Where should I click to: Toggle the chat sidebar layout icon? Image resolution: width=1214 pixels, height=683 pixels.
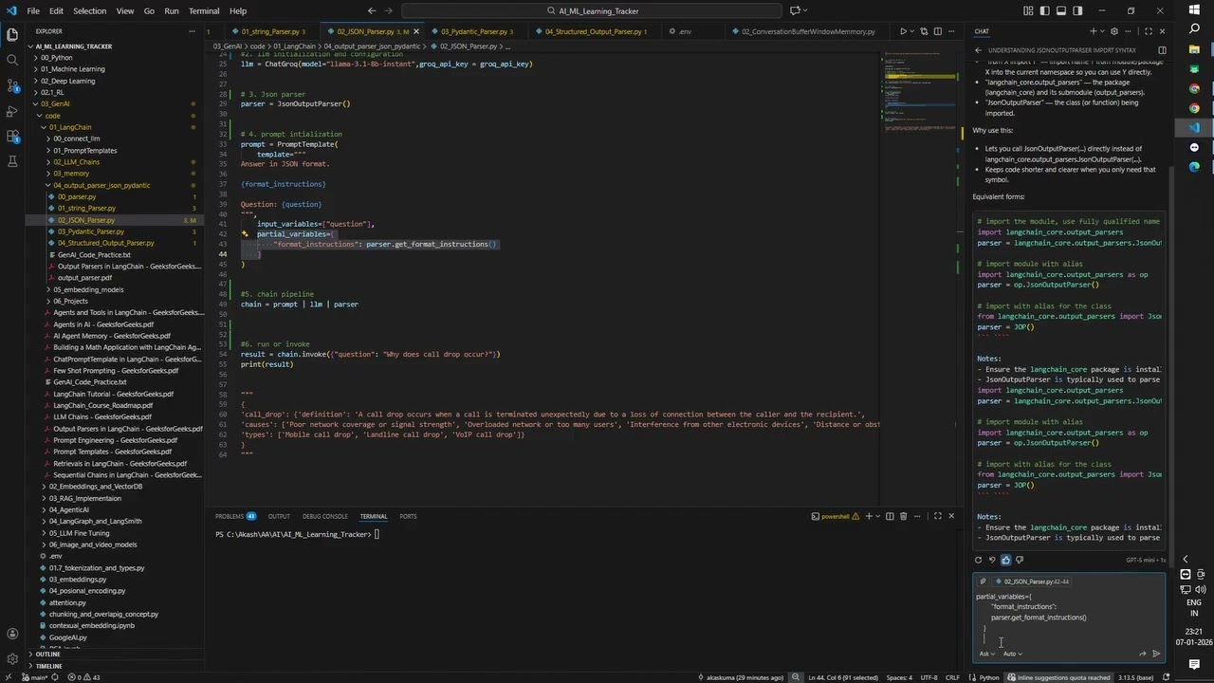tap(1162, 49)
